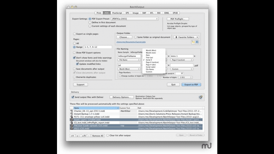Switch to the Print tab
Screen dimensions: 274x154
99,13
